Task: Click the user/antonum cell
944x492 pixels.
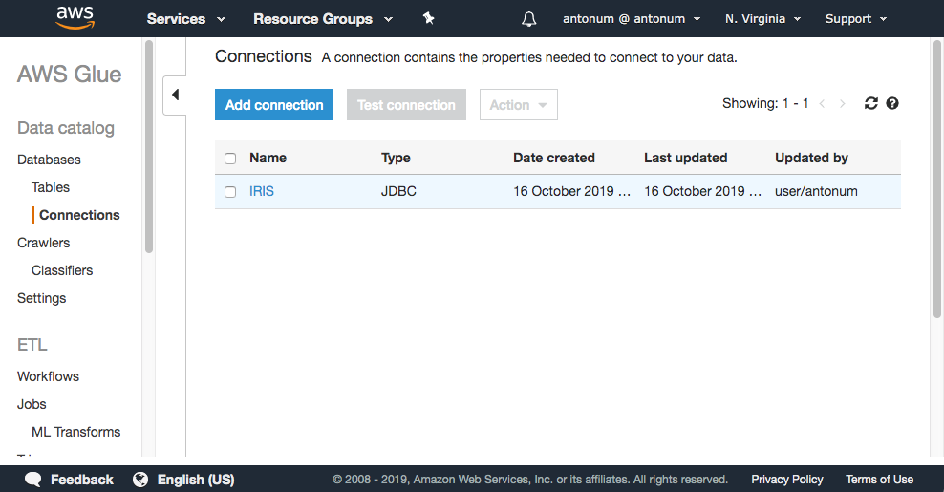Action: [x=816, y=191]
